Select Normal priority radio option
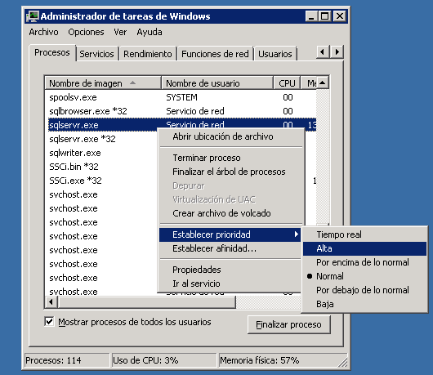The image size is (433, 375). [364, 276]
